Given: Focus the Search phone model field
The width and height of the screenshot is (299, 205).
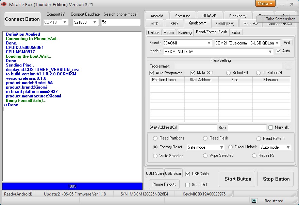Looking at the screenshot, I should click(x=121, y=22).
